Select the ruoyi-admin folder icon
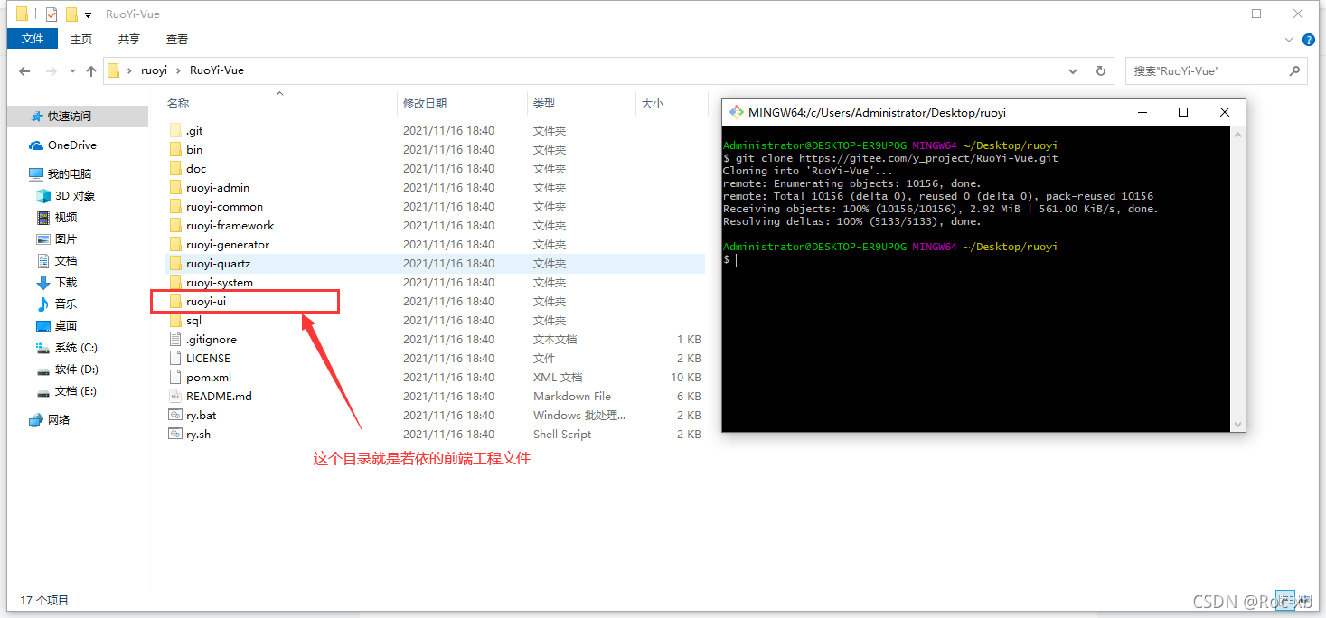 click(175, 188)
